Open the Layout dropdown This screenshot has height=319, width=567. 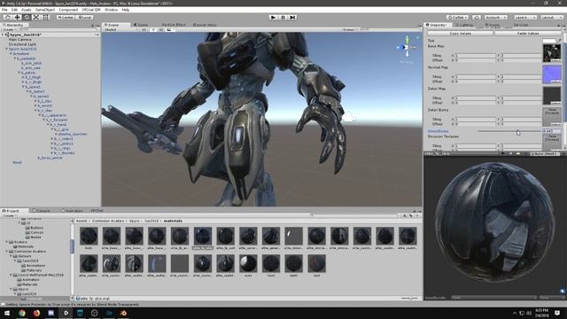point(551,17)
